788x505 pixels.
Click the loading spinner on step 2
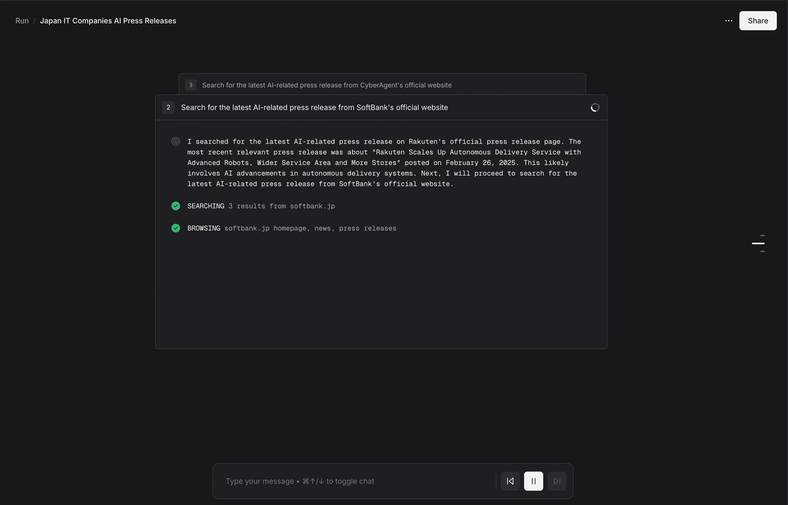pos(595,108)
